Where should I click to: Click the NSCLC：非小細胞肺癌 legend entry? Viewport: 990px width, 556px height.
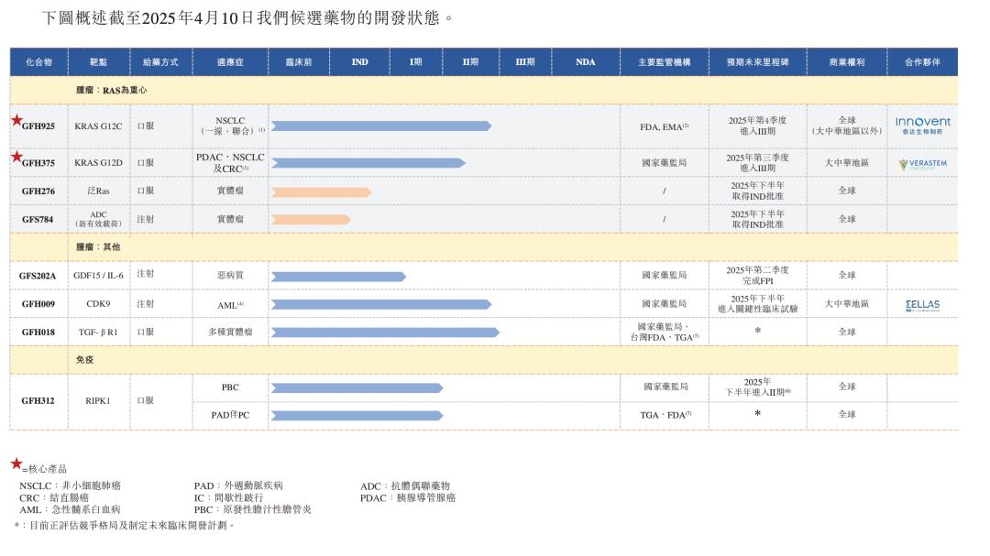click(70, 486)
